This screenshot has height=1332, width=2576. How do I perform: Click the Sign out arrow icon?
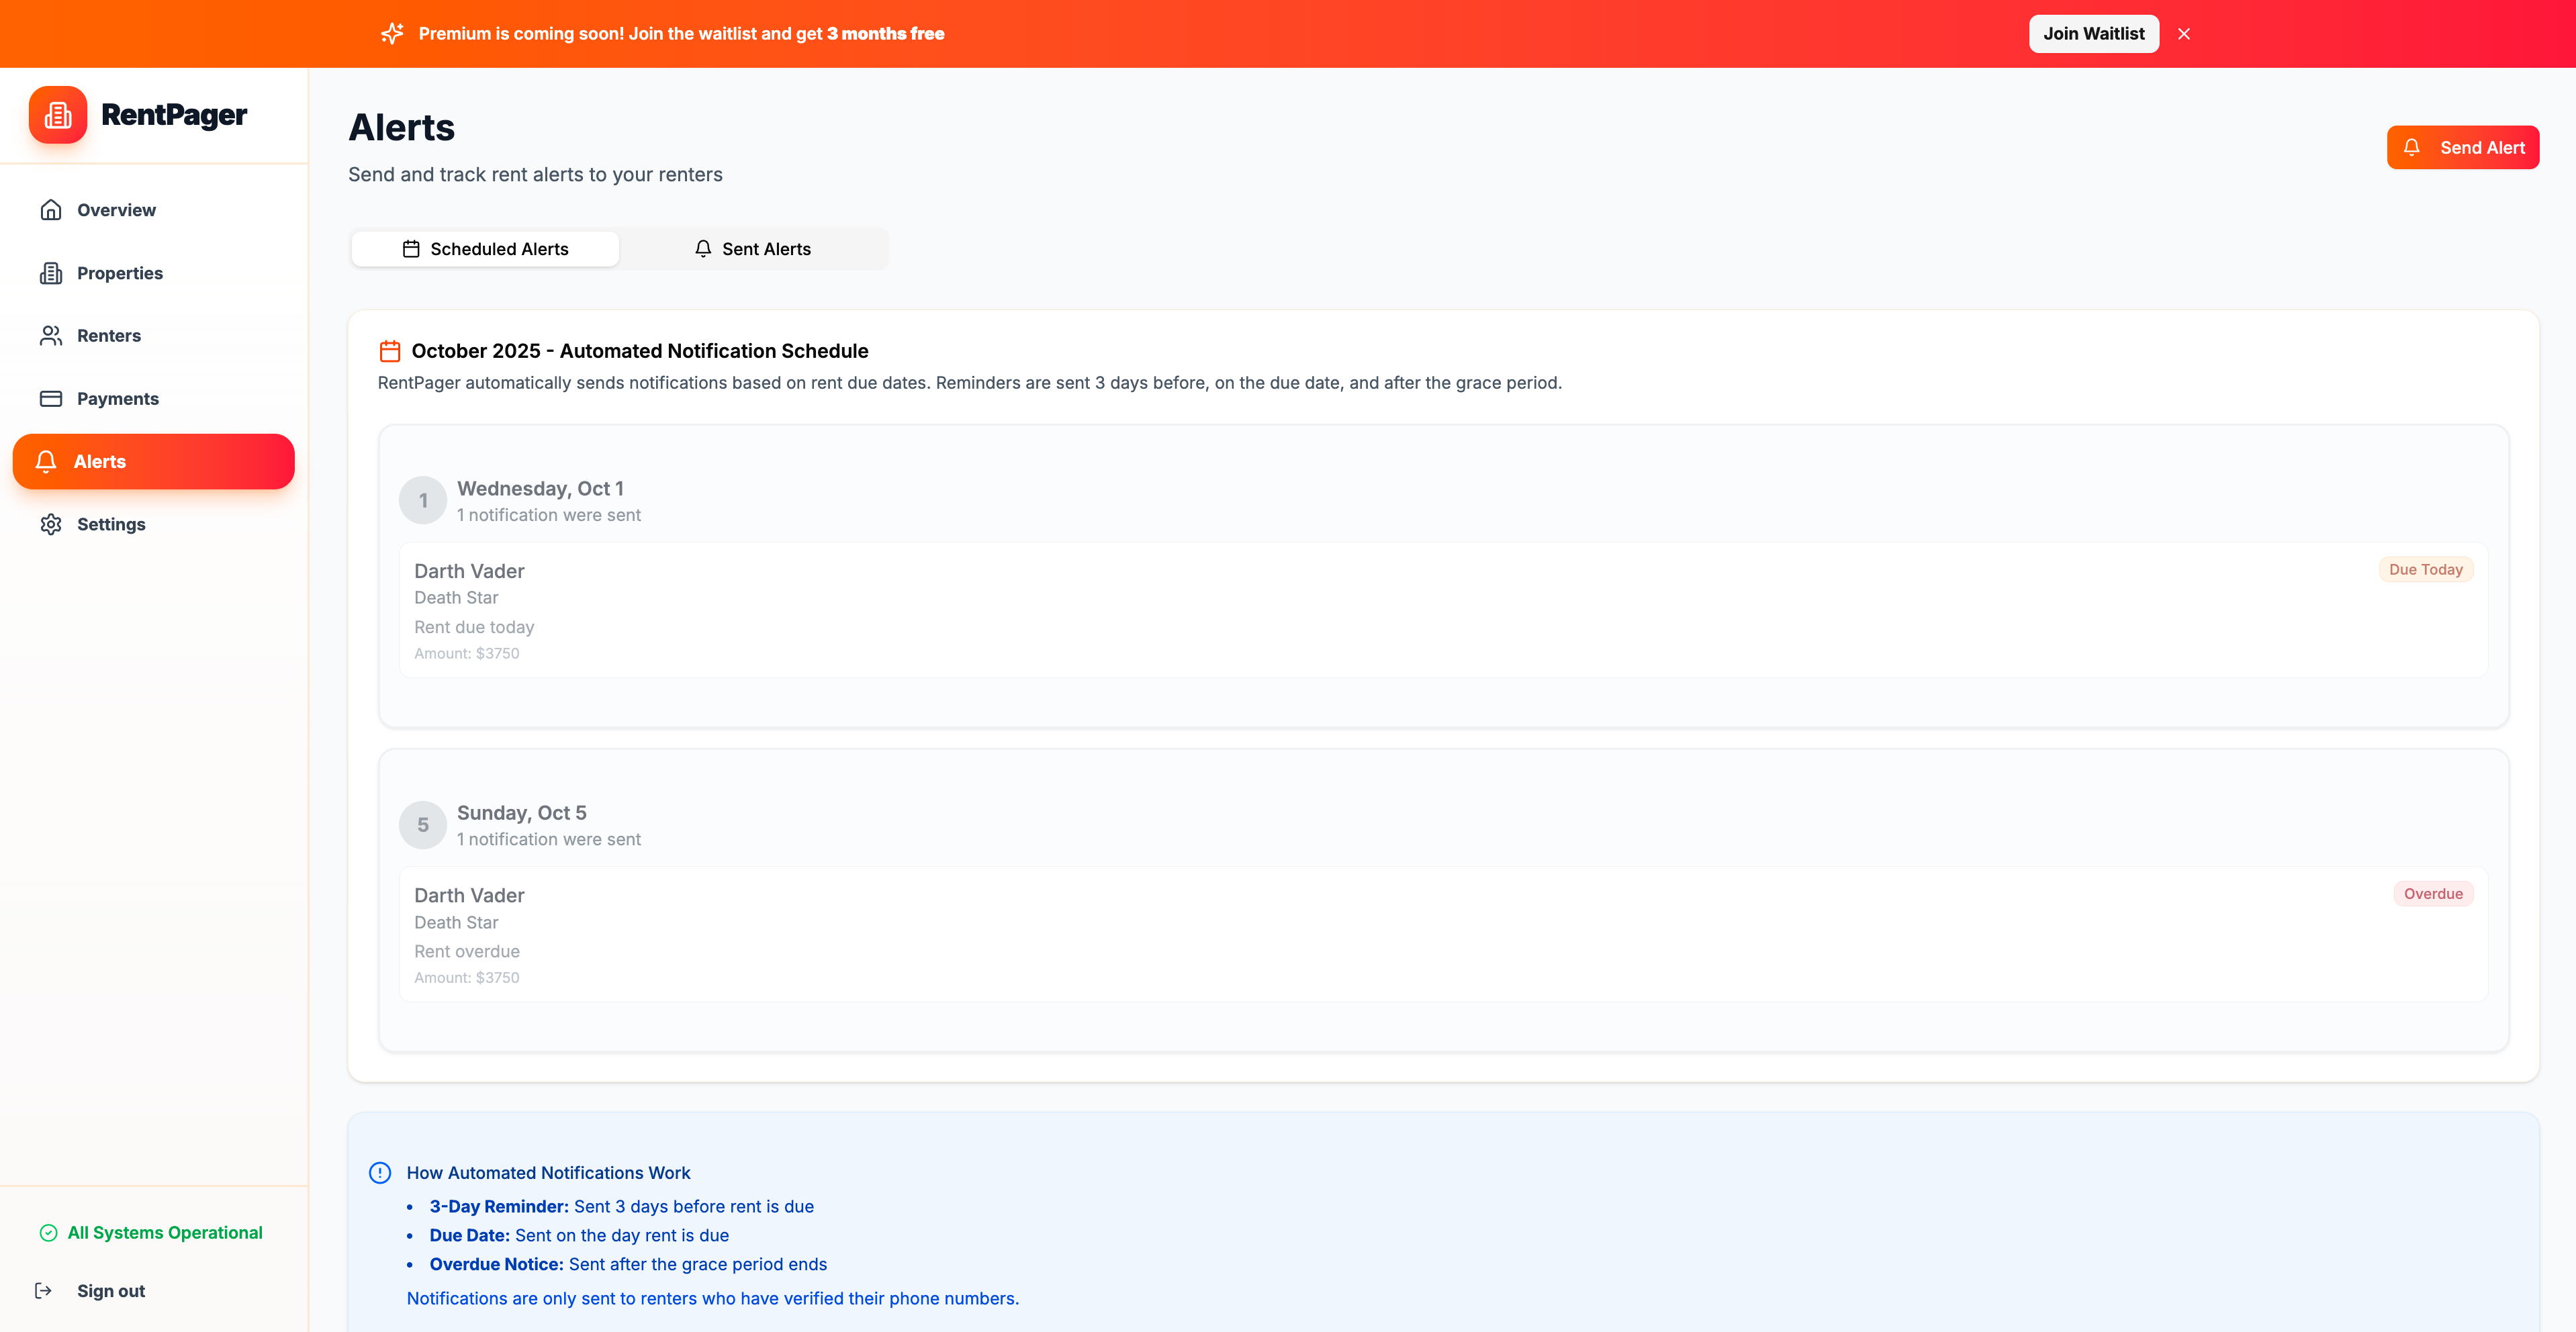[x=44, y=1291]
